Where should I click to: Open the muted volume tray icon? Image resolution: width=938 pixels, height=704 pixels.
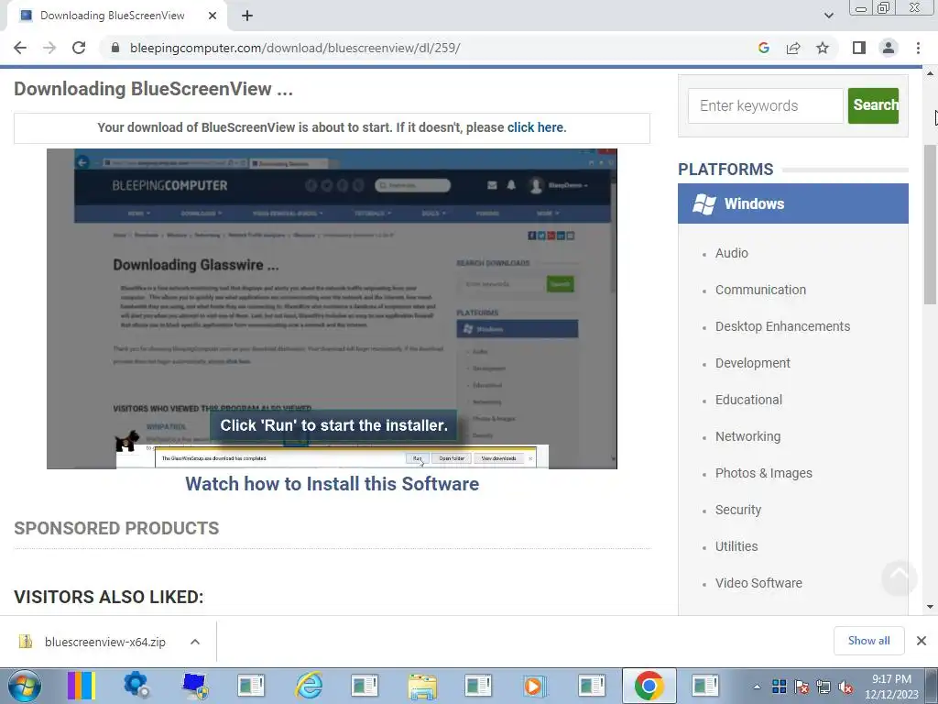tap(845, 687)
